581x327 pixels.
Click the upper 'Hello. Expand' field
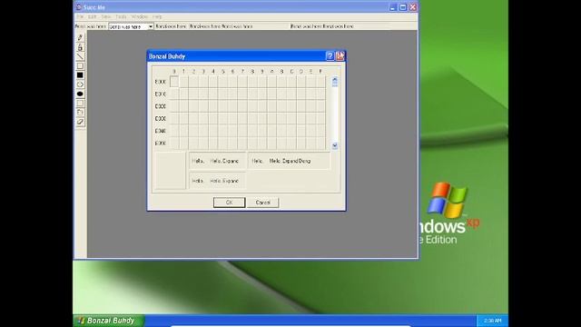(x=218, y=161)
